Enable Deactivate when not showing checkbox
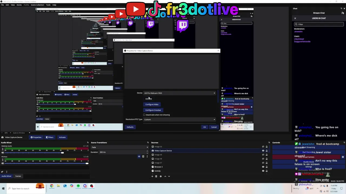 (x=144, y=115)
